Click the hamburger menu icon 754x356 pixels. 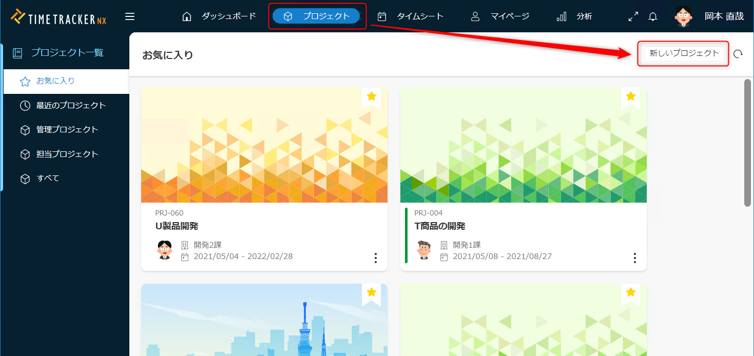pos(130,16)
